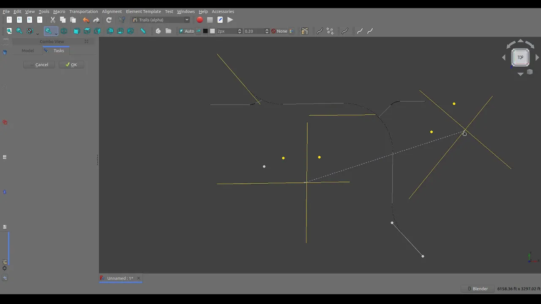Open the Element Template menu
The width and height of the screenshot is (541, 304).
coord(143,11)
